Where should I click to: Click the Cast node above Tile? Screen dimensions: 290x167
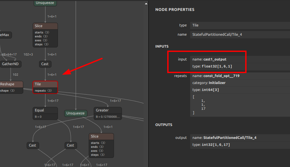coord(45,64)
